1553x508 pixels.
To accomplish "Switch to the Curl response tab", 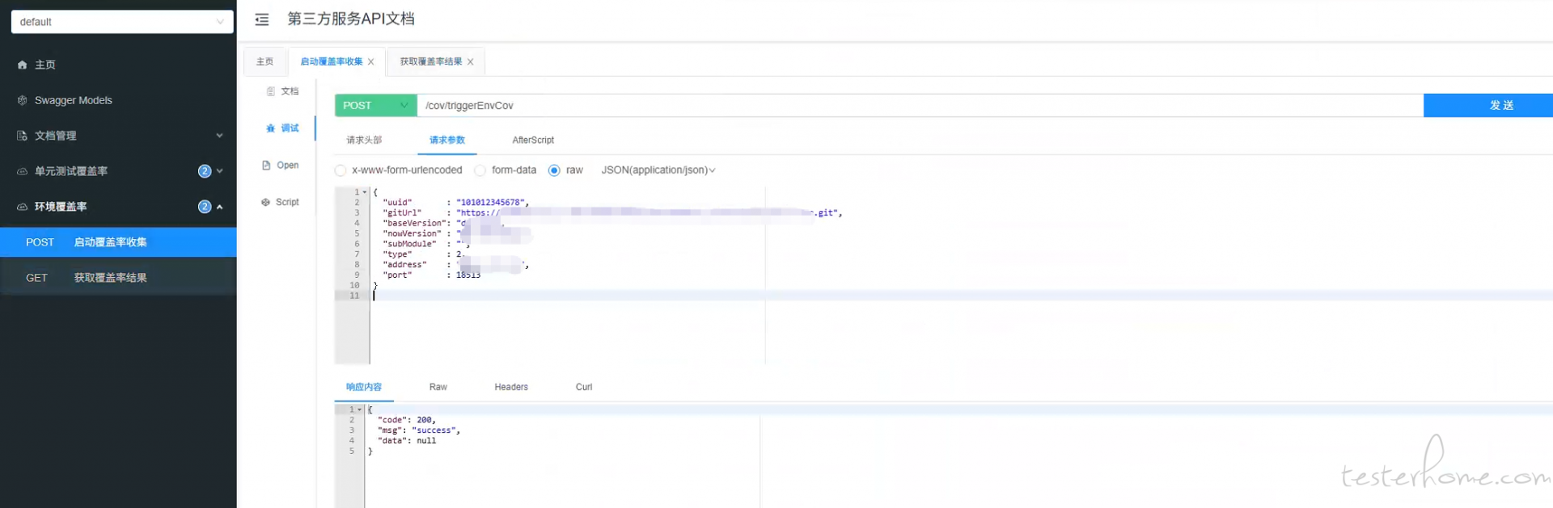I will (583, 388).
